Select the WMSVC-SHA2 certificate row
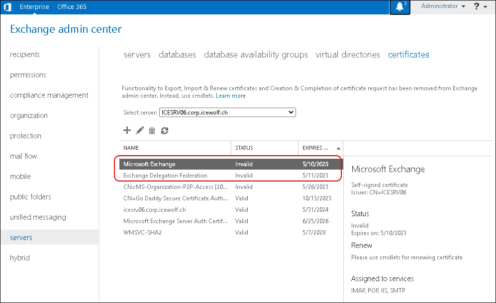This screenshot has width=496, height=303. pos(230,232)
